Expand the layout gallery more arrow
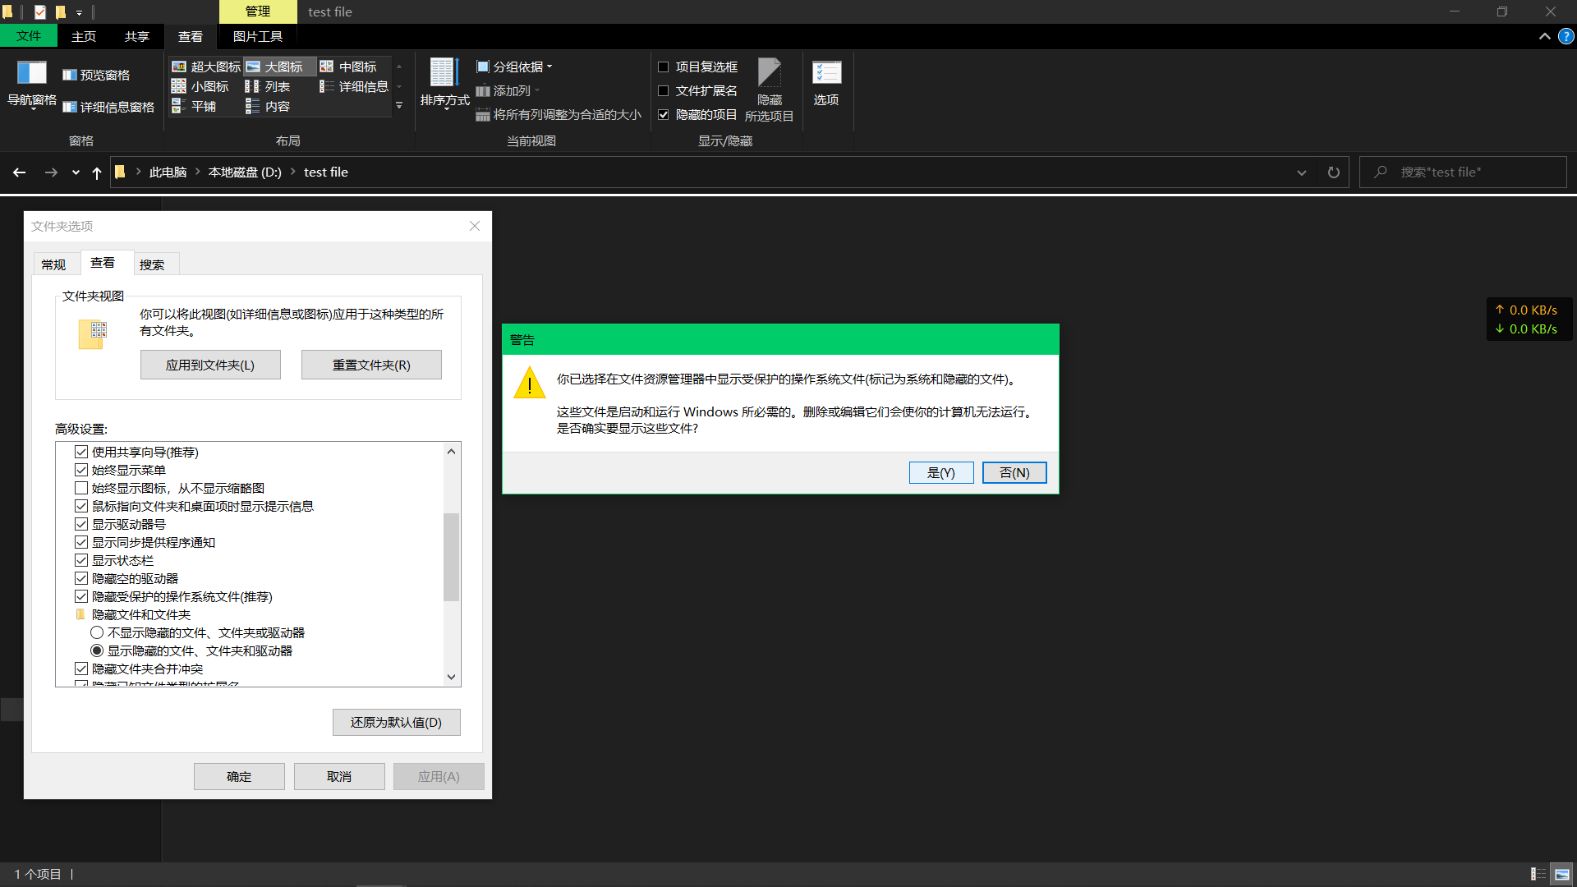The height and width of the screenshot is (887, 1577). point(399,106)
